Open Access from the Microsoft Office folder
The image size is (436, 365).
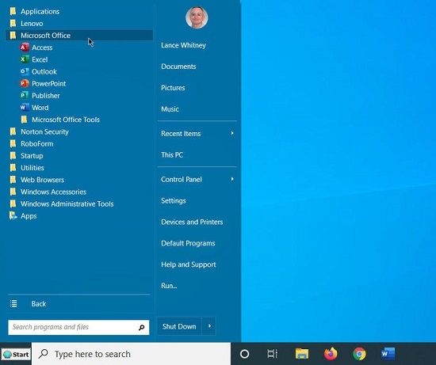click(x=36, y=48)
